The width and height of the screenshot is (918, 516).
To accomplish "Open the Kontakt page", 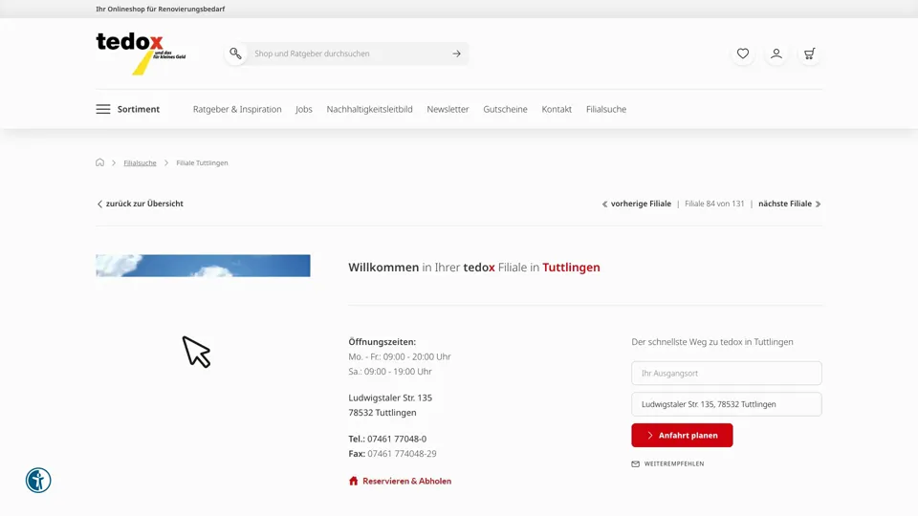I will point(557,109).
